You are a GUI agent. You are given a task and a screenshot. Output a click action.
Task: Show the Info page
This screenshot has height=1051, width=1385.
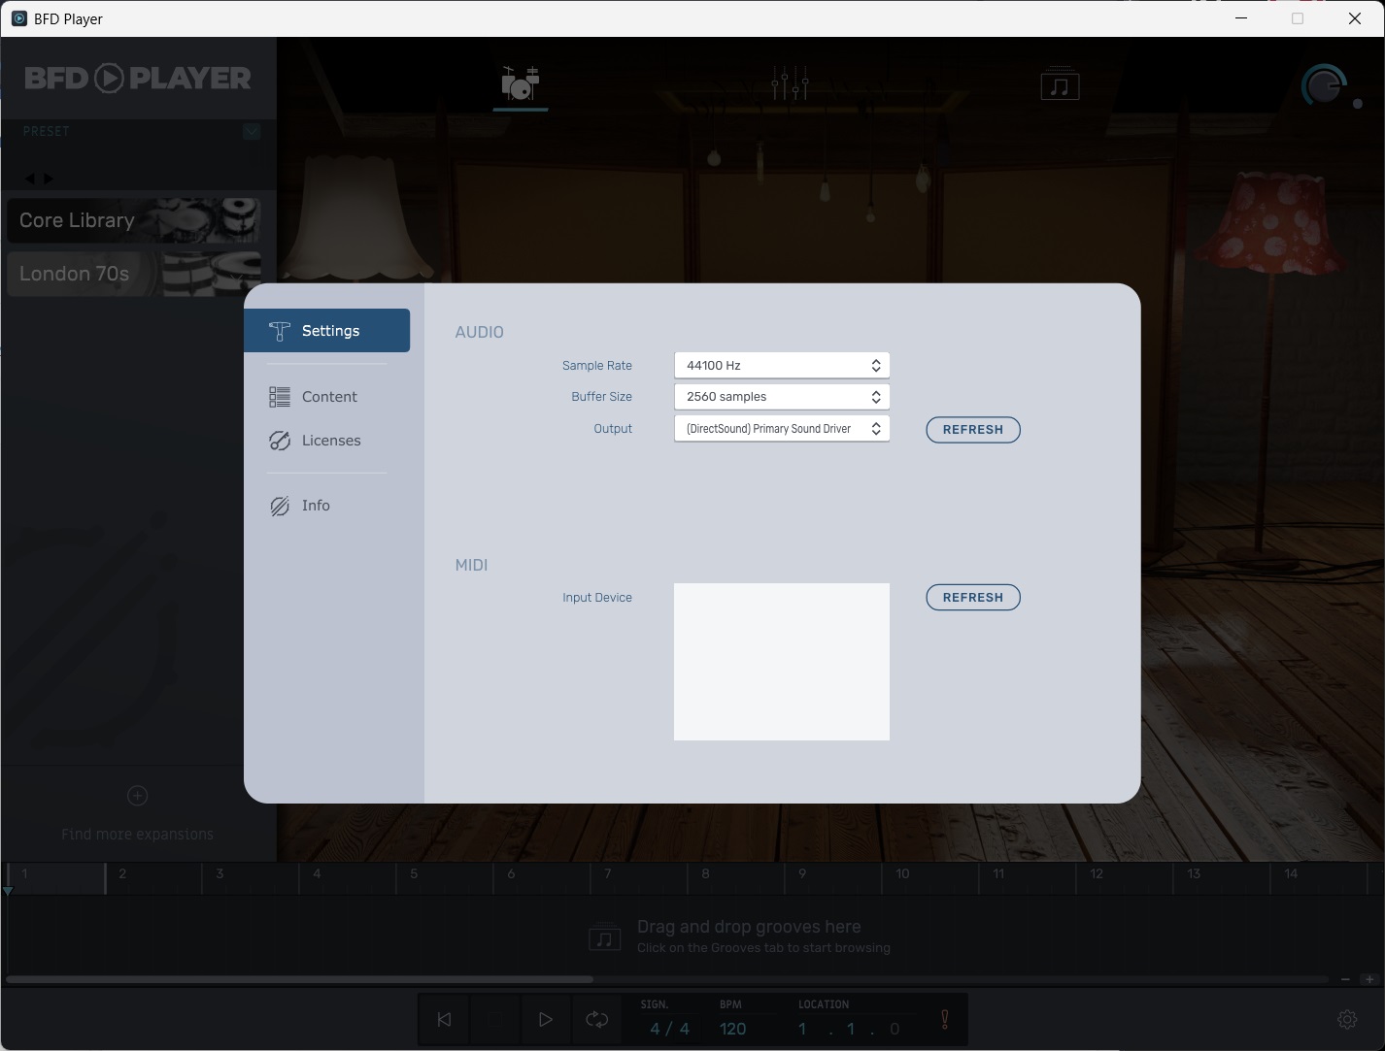pyautogui.click(x=315, y=506)
